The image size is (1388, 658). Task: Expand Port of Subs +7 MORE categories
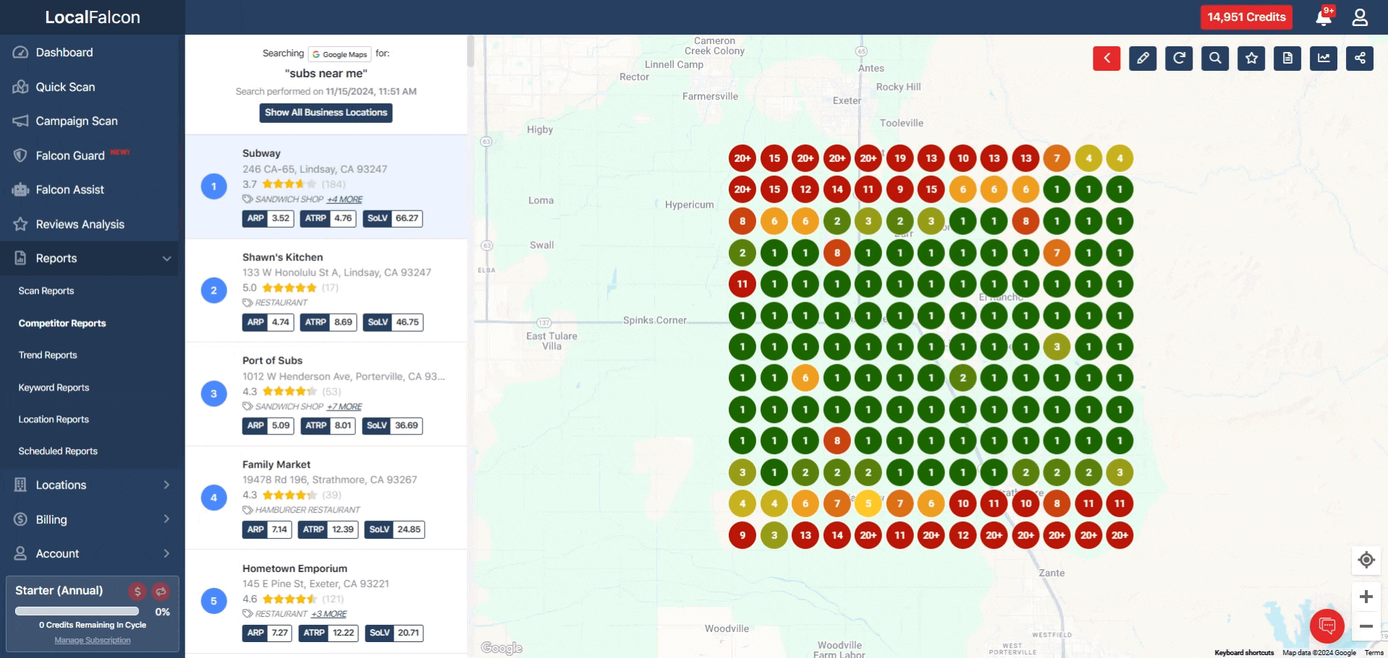coord(344,407)
